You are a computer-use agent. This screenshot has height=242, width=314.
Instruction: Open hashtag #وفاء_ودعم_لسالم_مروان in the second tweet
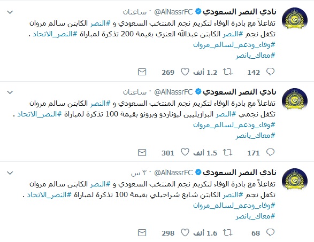[234, 125]
